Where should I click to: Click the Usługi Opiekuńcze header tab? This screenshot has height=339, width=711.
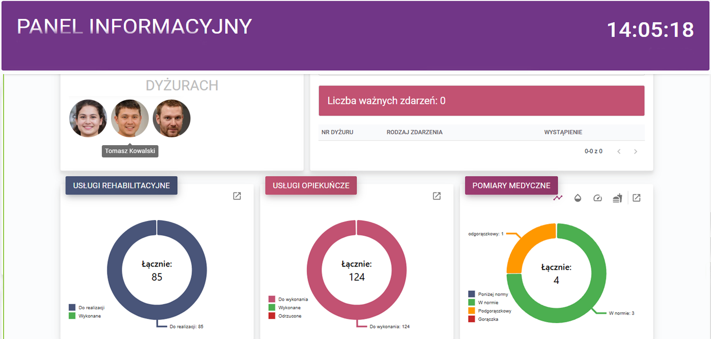coord(311,186)
